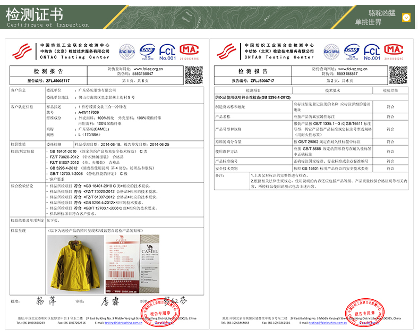This screenshot has width=418, height=336.
Task: Click the QR code on page 1 certificate
Action: click(194, 75)
